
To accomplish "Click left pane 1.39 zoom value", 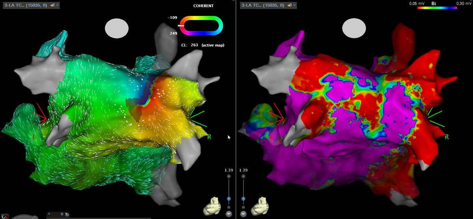I will pyautogui.click(x=229, y=170).
